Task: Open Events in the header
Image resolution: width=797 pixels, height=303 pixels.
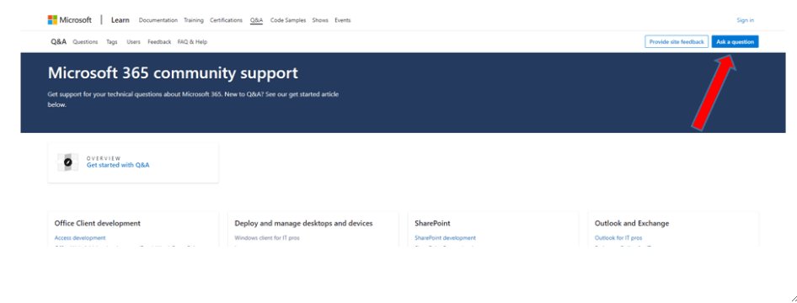Action: click(x=343, y=20)
